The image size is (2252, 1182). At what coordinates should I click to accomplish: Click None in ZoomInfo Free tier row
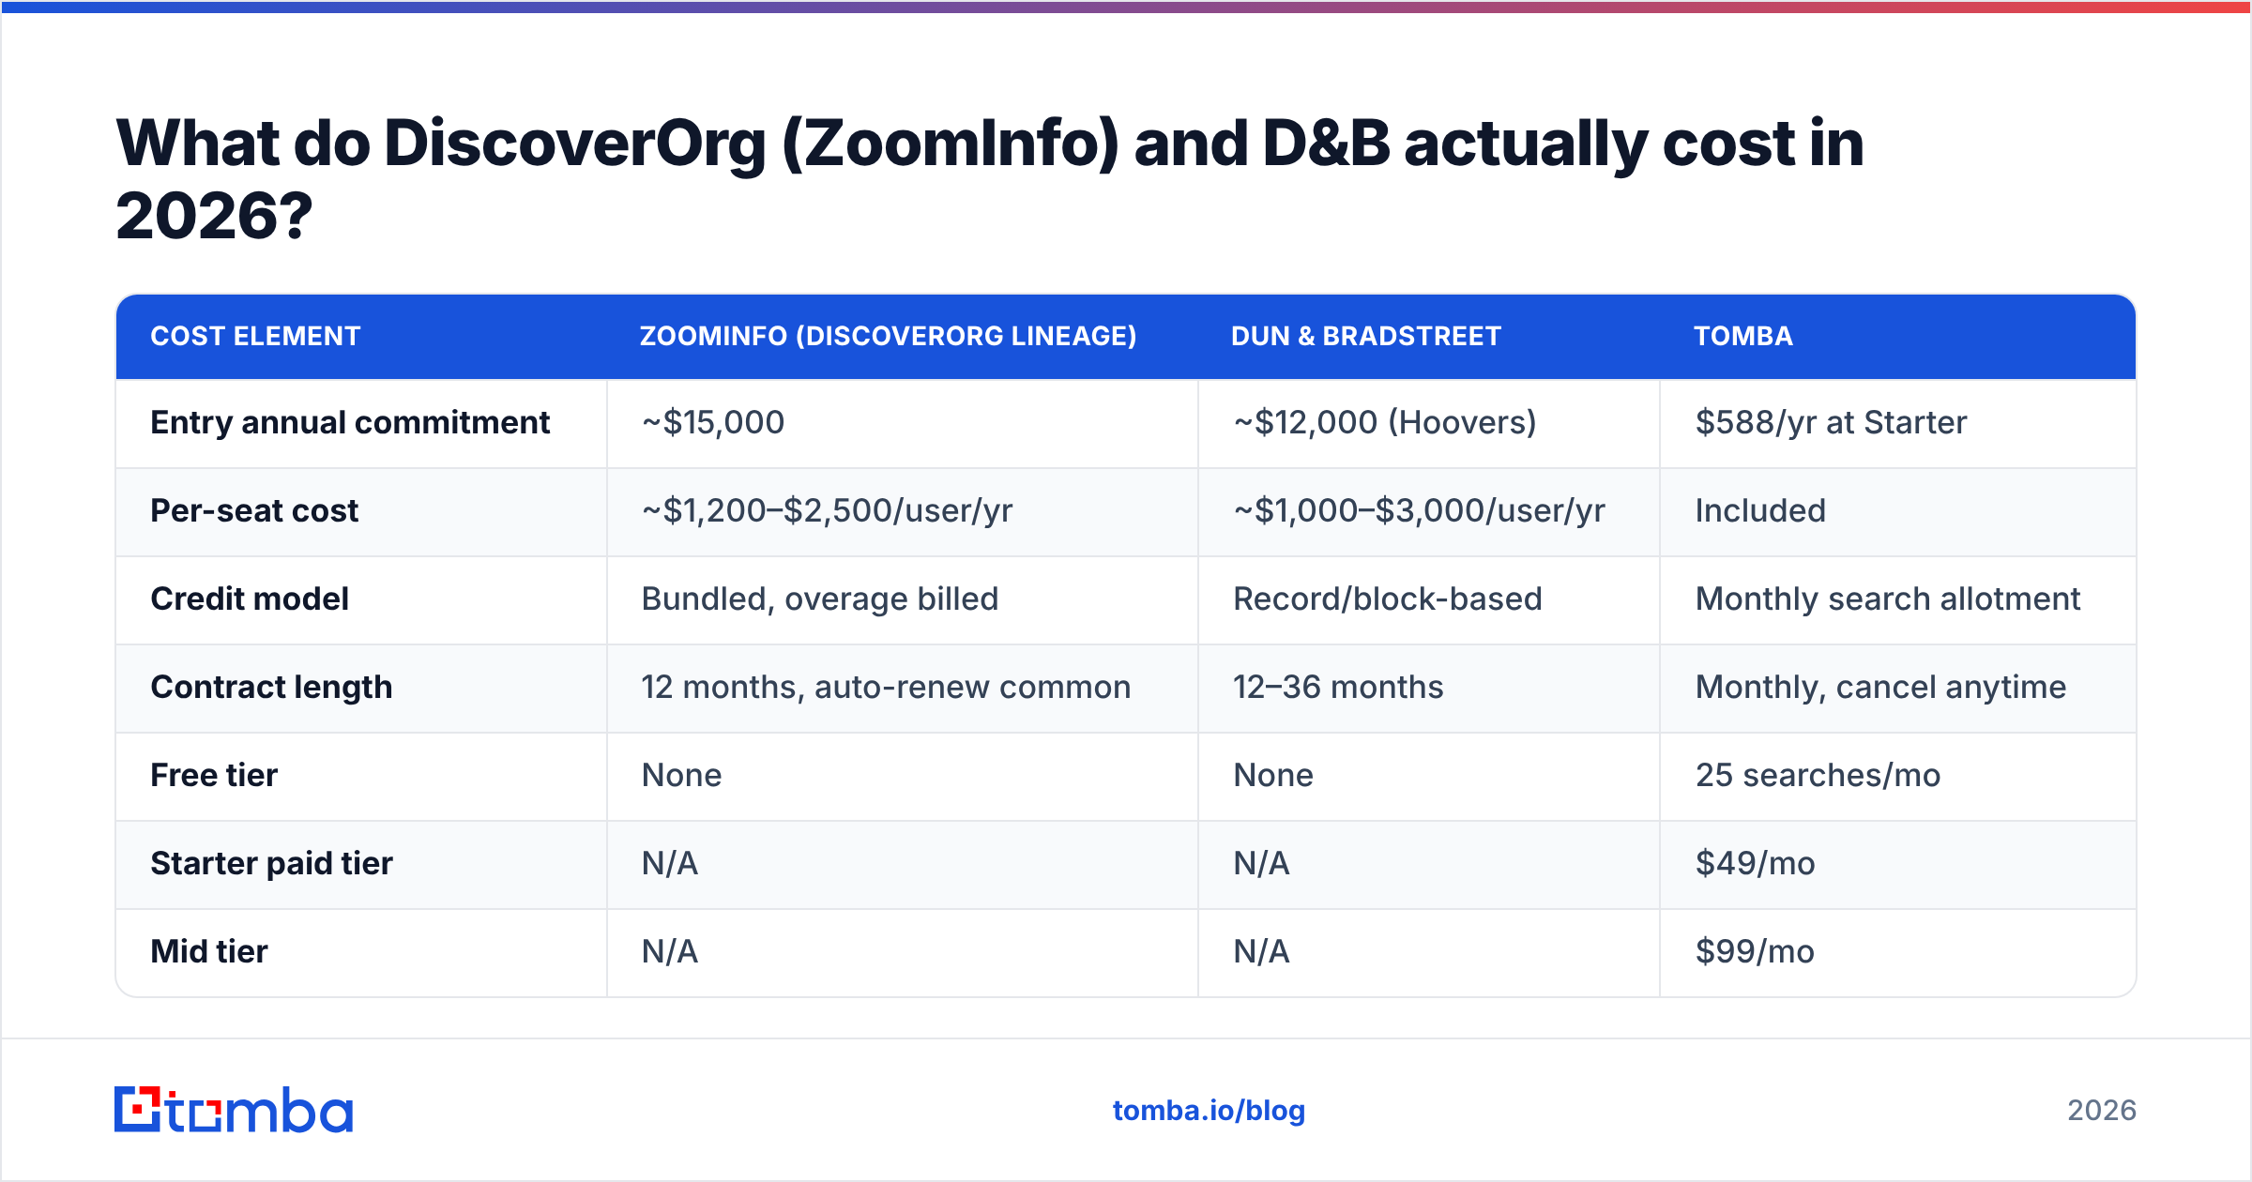pos(681,776)
